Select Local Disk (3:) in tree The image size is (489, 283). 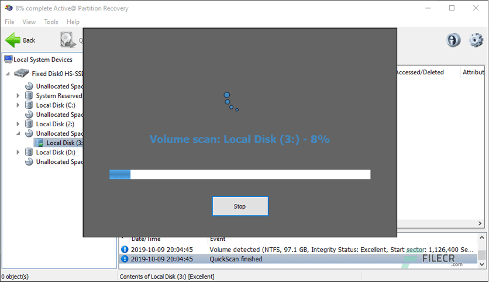(64, 143)
